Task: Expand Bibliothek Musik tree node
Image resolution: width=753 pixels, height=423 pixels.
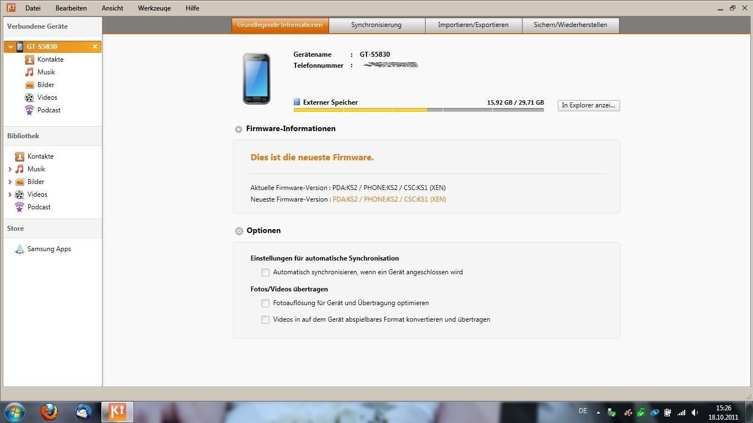Action: pyautogui.click(x=10, y=169)
